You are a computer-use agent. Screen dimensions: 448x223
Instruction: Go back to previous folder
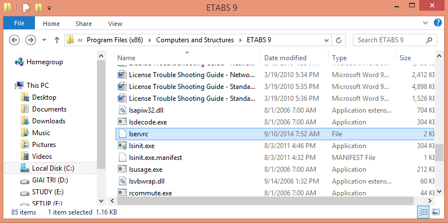[14, 40]
